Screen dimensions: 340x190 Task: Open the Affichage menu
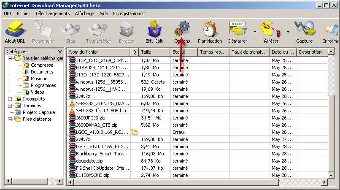[84, 14]
